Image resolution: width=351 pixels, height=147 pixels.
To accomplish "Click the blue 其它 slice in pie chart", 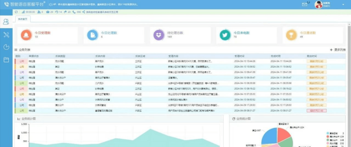I will [269, 137].
